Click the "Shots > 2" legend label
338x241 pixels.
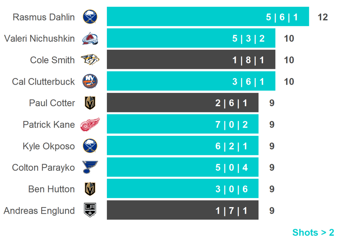coord(313,233)
